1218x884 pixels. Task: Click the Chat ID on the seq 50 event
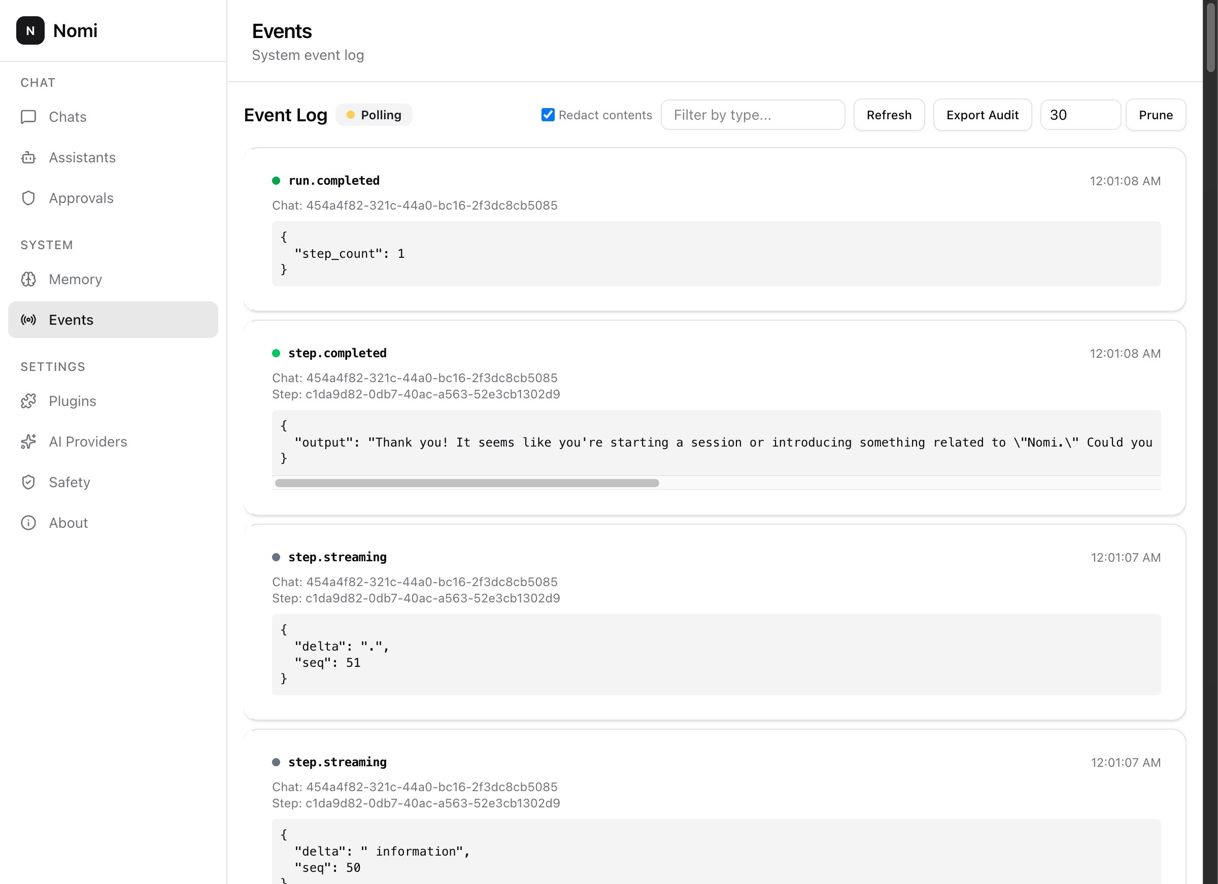(415, 788)
